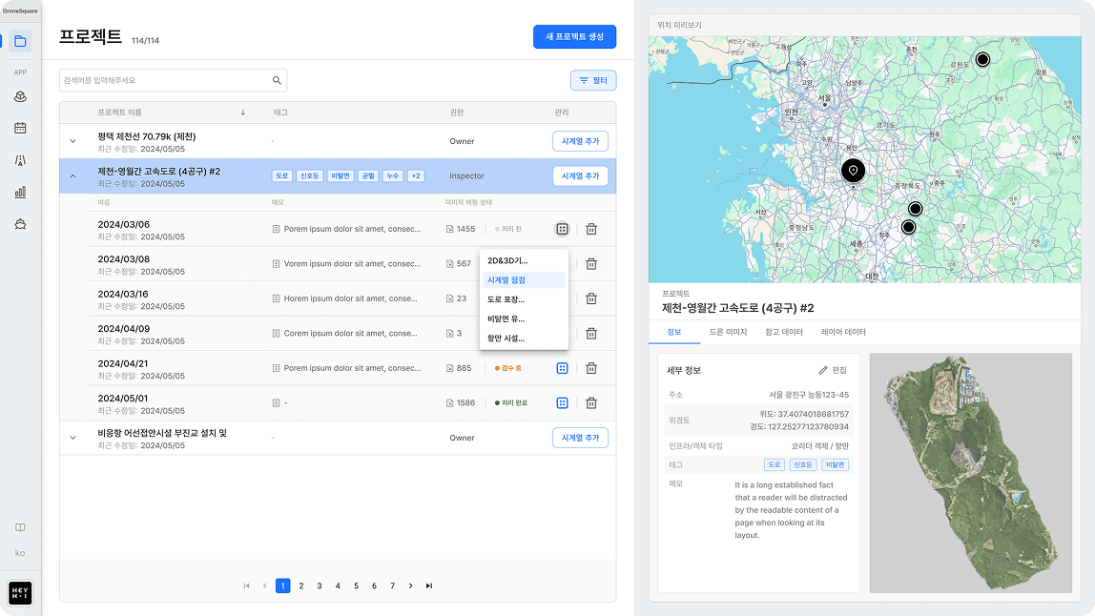The width and height of the screenshot is (1095, 616).
Task: Collapse the 제천-영월간 고속도로 project row
Action: tap(72, 176)
